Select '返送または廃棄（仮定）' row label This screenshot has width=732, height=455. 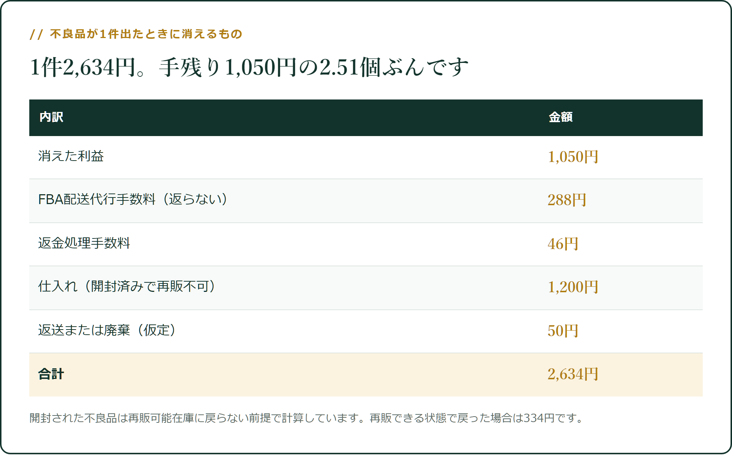(107, 330)
